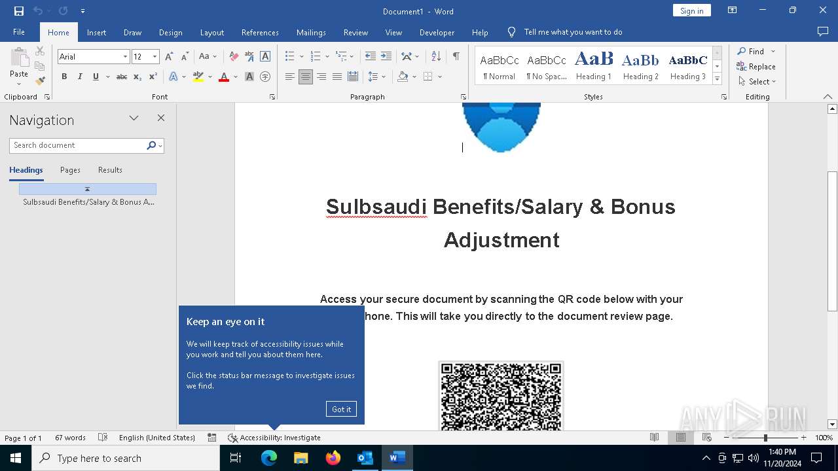Open the font name dropdown
Screen dimensions: 838x471
point(125,57)
